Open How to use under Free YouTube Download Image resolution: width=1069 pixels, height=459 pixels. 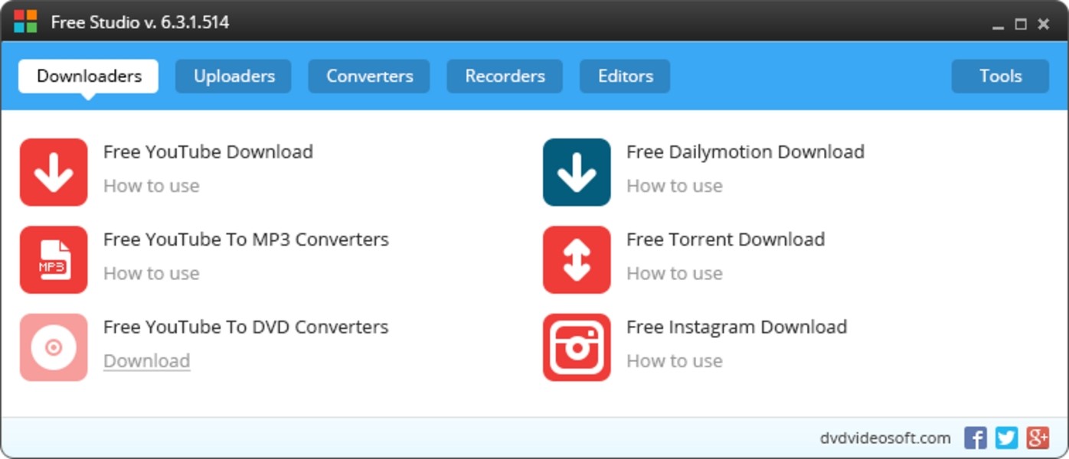152,186
